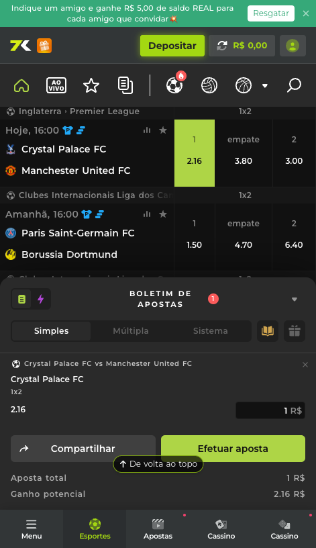Select the basketball sport icon
This screenshot has height=548, width=316.
(x=244, y=85)
